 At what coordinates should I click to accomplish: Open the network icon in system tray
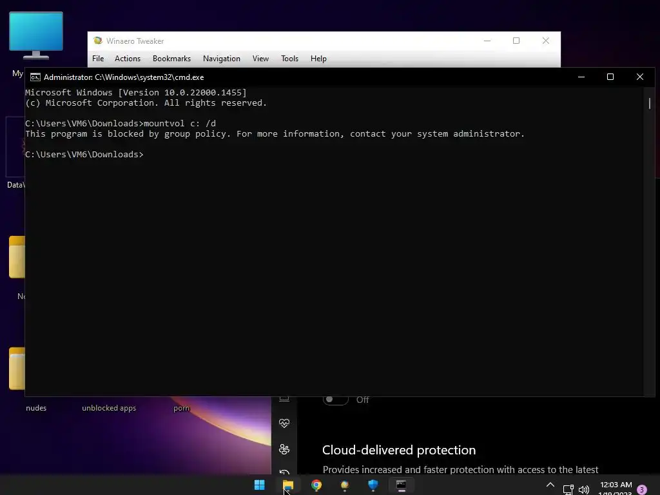568,489
